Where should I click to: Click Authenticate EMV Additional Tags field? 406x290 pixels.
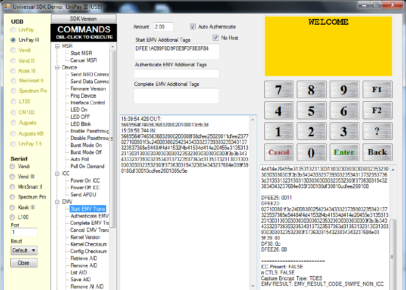tap(177, 74)
